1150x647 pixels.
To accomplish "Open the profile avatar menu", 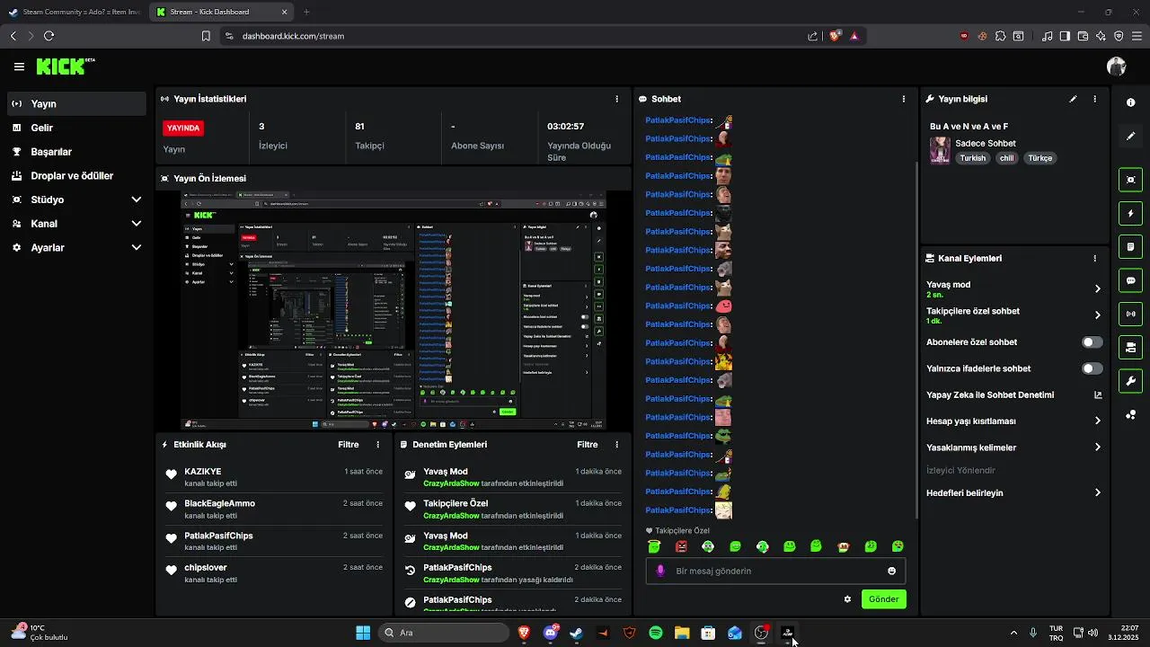I will click(x=1117, y=66).
